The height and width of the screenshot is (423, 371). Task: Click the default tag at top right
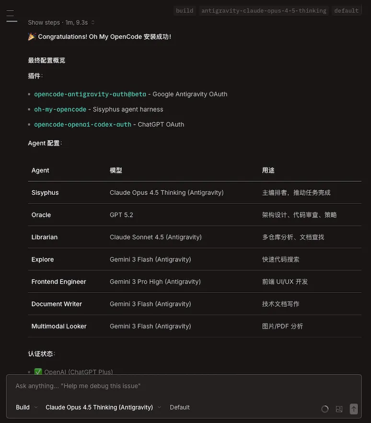tap(346, 11)
